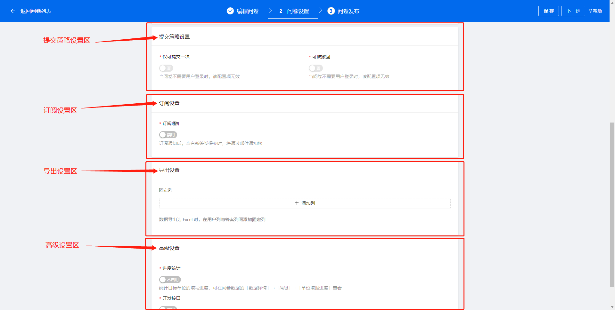This screenshot has height=310, width=615.
Task: Click the chevron before the 问卷发布 step
Action: tap(320, 11)
